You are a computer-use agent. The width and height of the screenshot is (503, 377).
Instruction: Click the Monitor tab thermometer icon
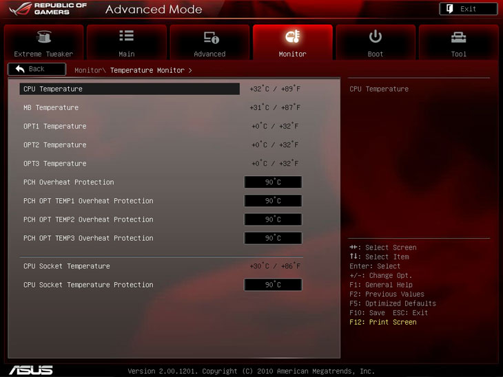[x=292, y=37]
